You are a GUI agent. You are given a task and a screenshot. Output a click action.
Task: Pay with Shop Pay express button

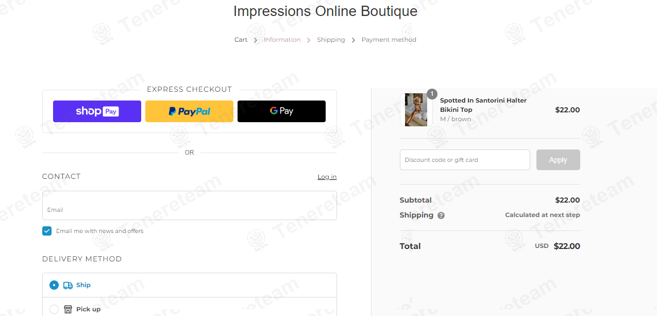(97, 111)
